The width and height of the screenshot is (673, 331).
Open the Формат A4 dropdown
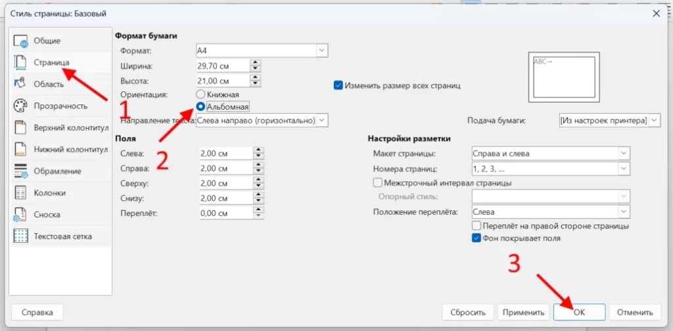[x=262, y=51]
